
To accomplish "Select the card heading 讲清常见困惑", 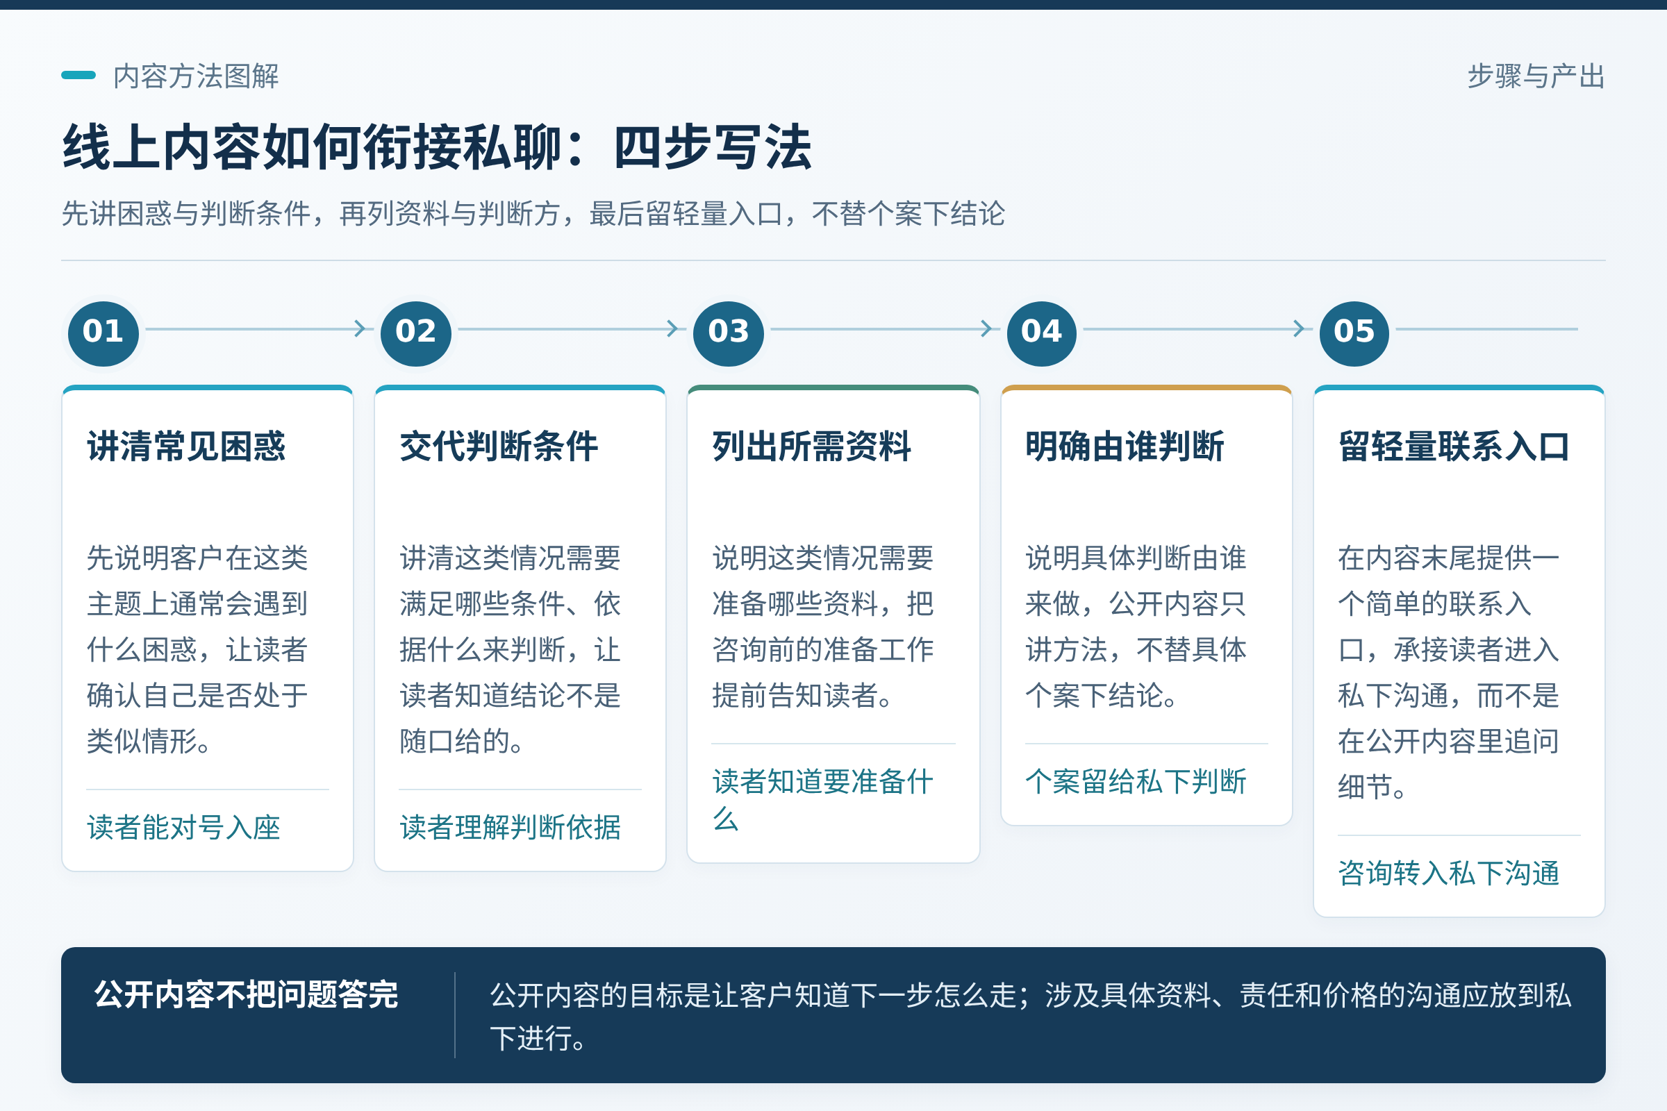I will coord(186,446).
